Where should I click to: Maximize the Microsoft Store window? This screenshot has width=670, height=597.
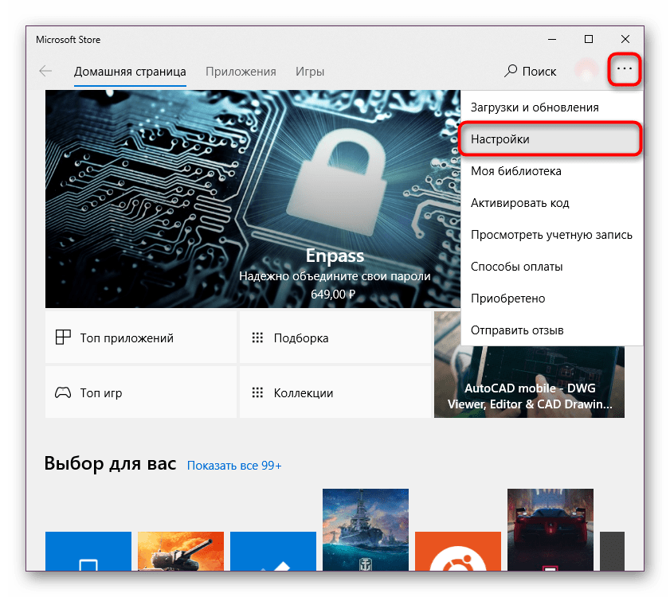pyautogui.click(x=589, y=39)
